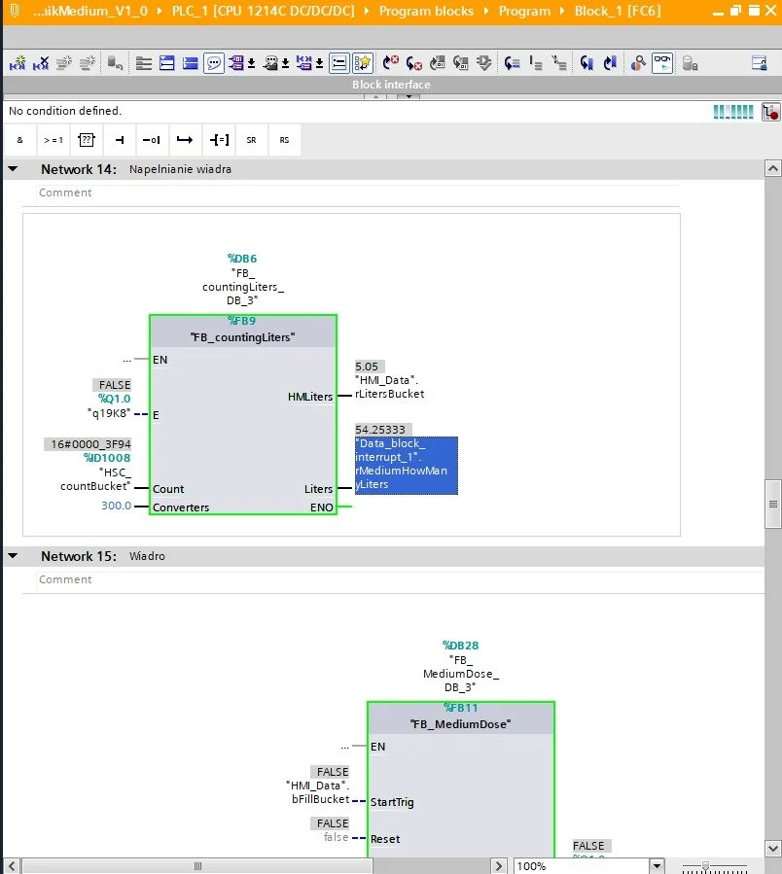
Task: Collapse Network 14 with its triangle
Action: tap(13, 168)
